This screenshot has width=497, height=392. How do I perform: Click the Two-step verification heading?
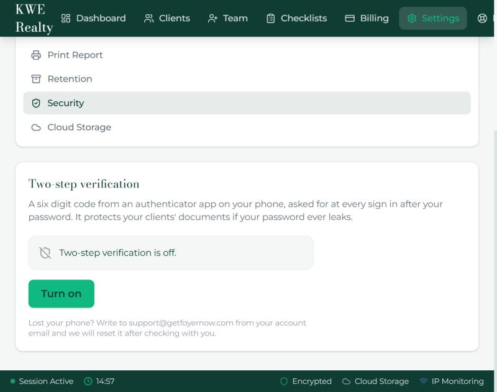(x=84, y=184)
